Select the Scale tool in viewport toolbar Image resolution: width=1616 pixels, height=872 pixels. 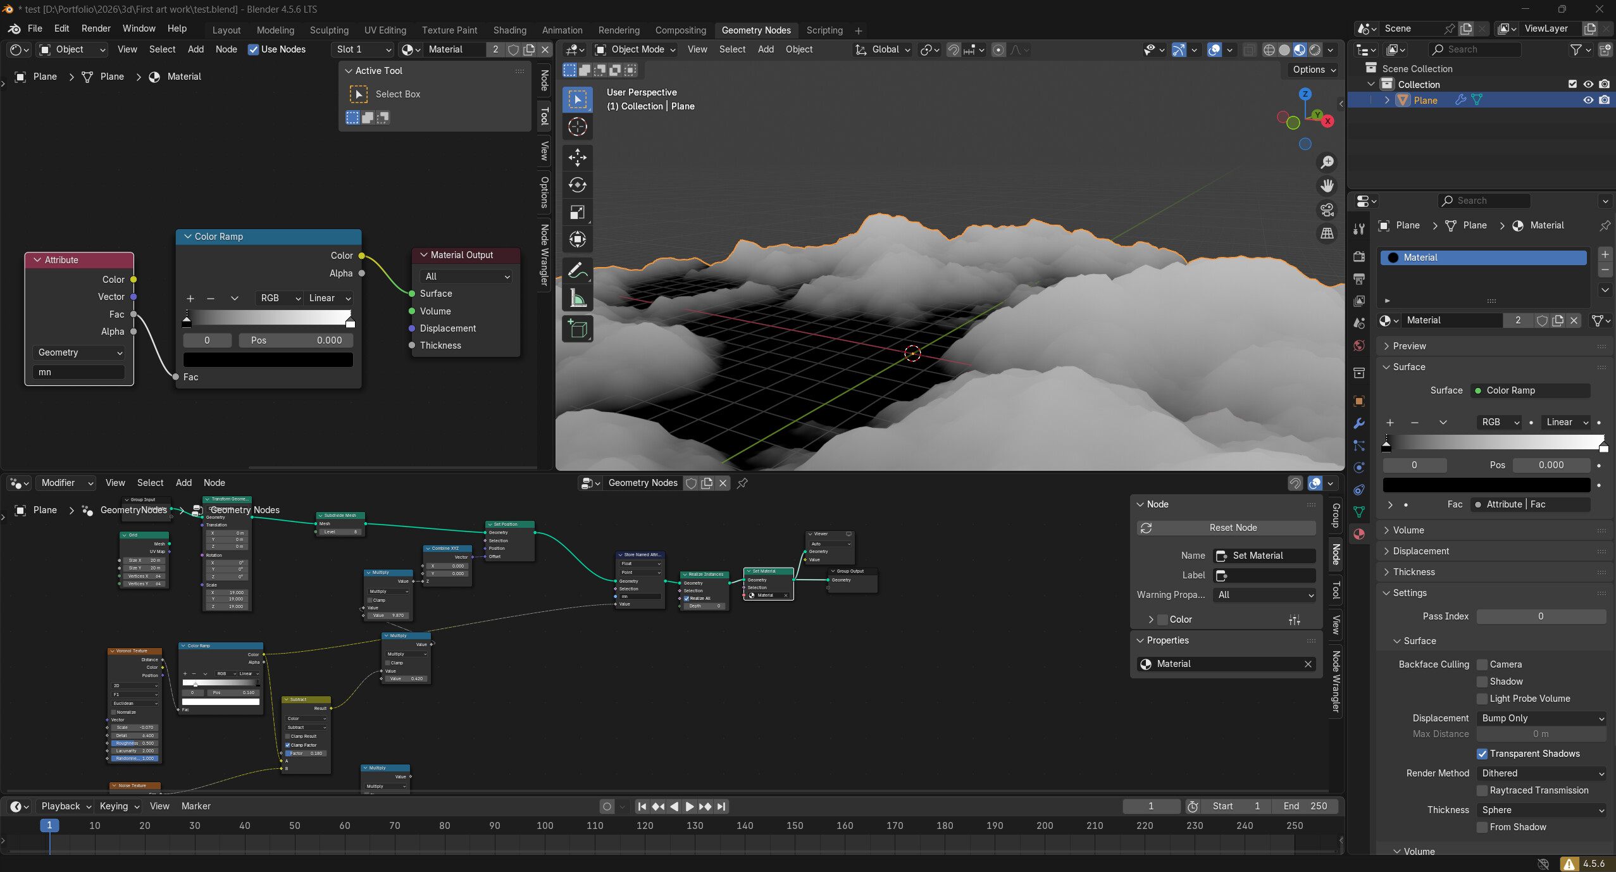tap(577, 213)
